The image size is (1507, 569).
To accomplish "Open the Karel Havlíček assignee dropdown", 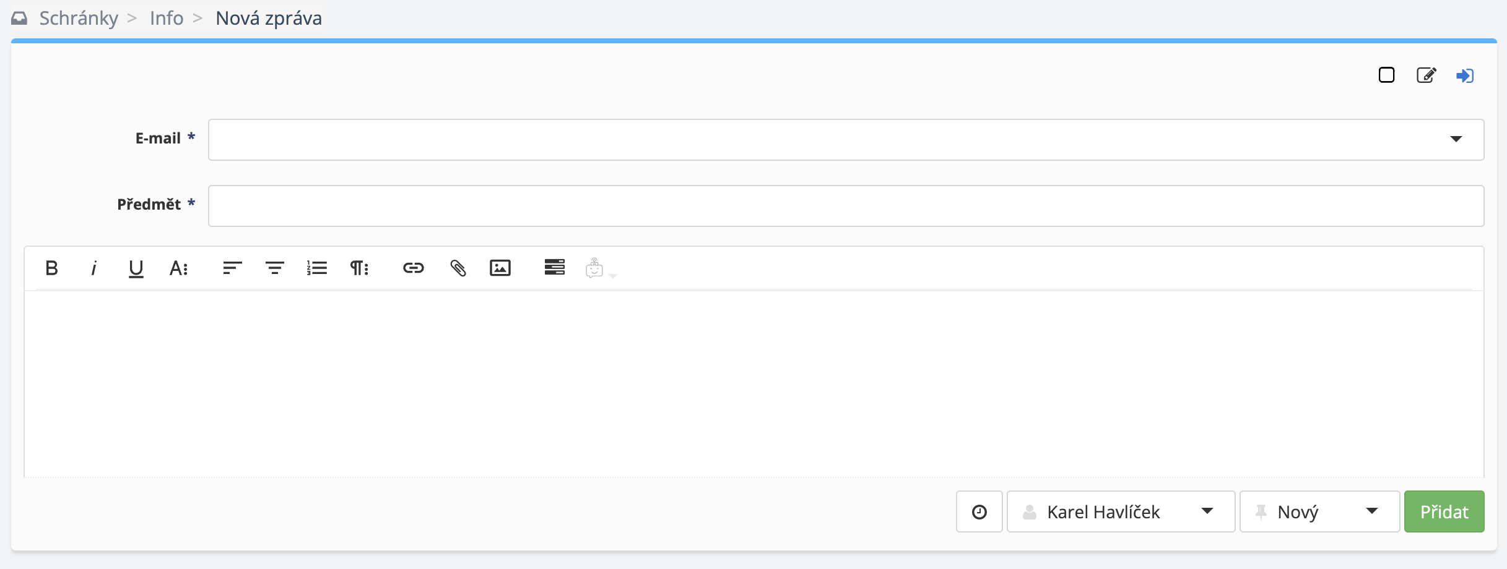I will pyautogui.click(x=1121, y=511).
